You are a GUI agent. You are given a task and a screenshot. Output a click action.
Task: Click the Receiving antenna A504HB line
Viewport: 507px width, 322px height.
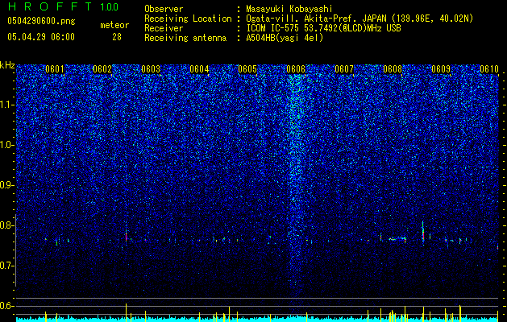(x=234, y=38)
